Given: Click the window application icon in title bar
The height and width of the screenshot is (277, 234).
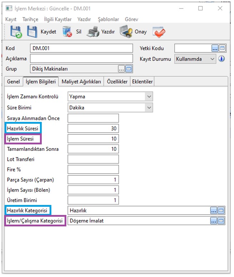Looking at the screenshot, I should click(9, 8).
